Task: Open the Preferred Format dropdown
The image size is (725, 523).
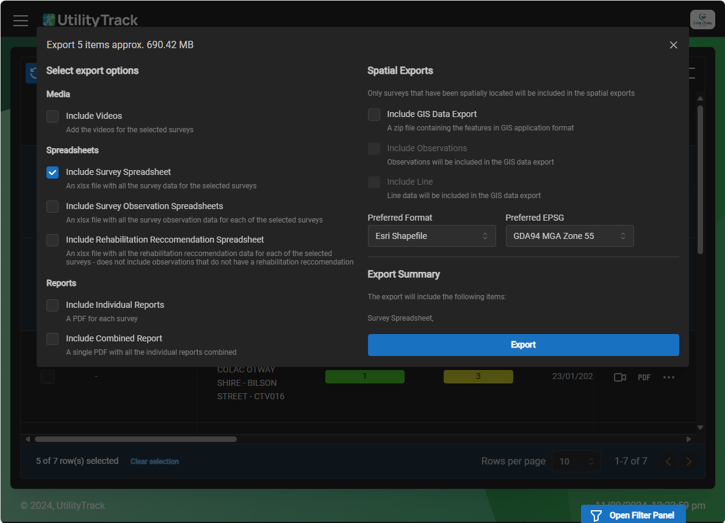Action: pos(431,236)
